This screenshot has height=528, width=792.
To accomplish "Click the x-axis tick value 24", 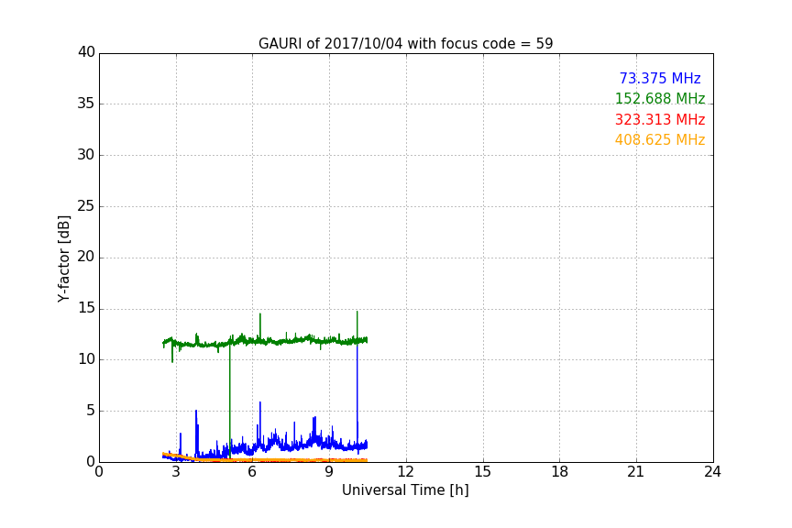I will coord(712,472).
